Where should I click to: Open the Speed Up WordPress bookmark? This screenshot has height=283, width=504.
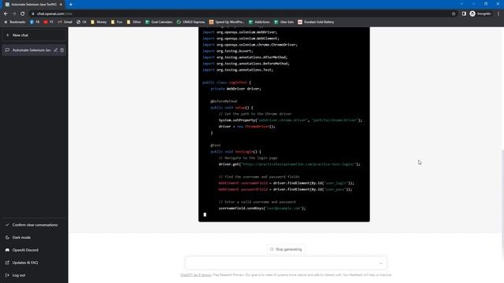click(x=226, y=22)
